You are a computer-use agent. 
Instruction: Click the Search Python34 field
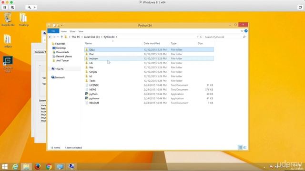(223, 37)
